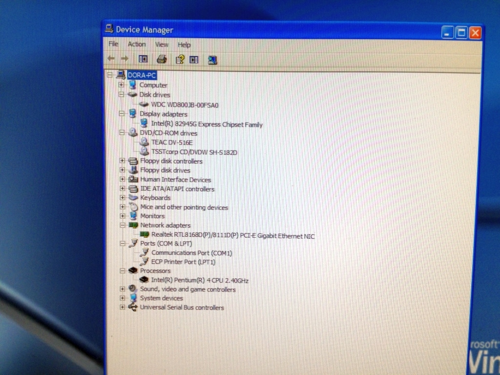500x375 pixels.
Task: Expand the System devices category
Action: coord(123,298)
